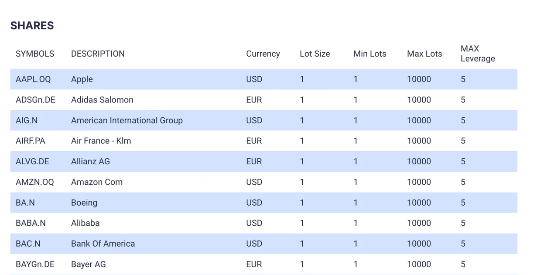The height and width of the screenshot is (275, 554).
Task: Click EUR currency in Bayer AG row
Action: [x=254, y=264]
